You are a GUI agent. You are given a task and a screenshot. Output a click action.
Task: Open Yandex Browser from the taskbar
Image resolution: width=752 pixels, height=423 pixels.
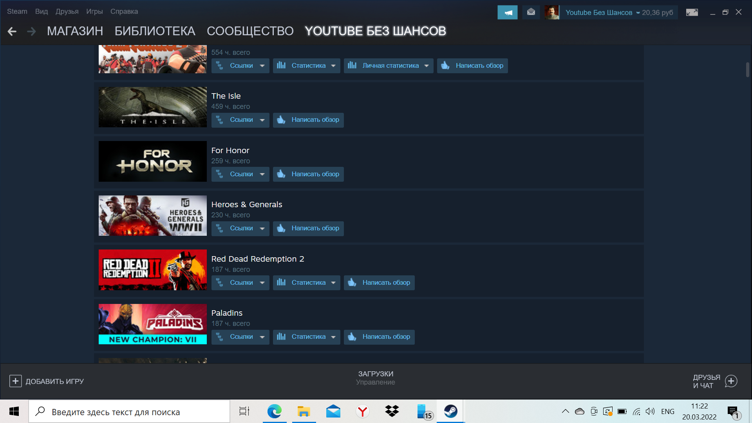(362, 411)
